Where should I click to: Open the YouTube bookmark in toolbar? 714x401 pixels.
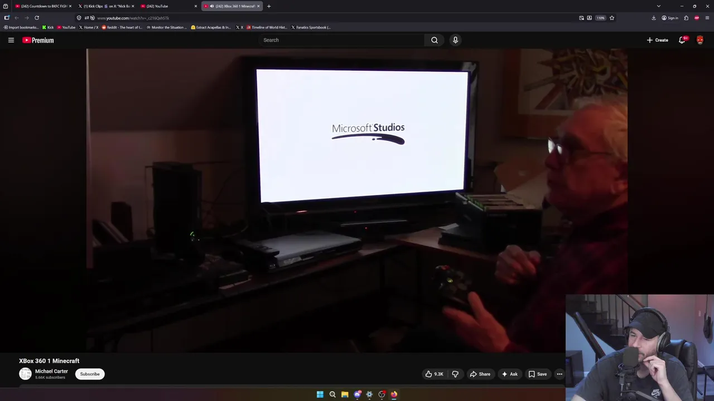click(66, 27)
